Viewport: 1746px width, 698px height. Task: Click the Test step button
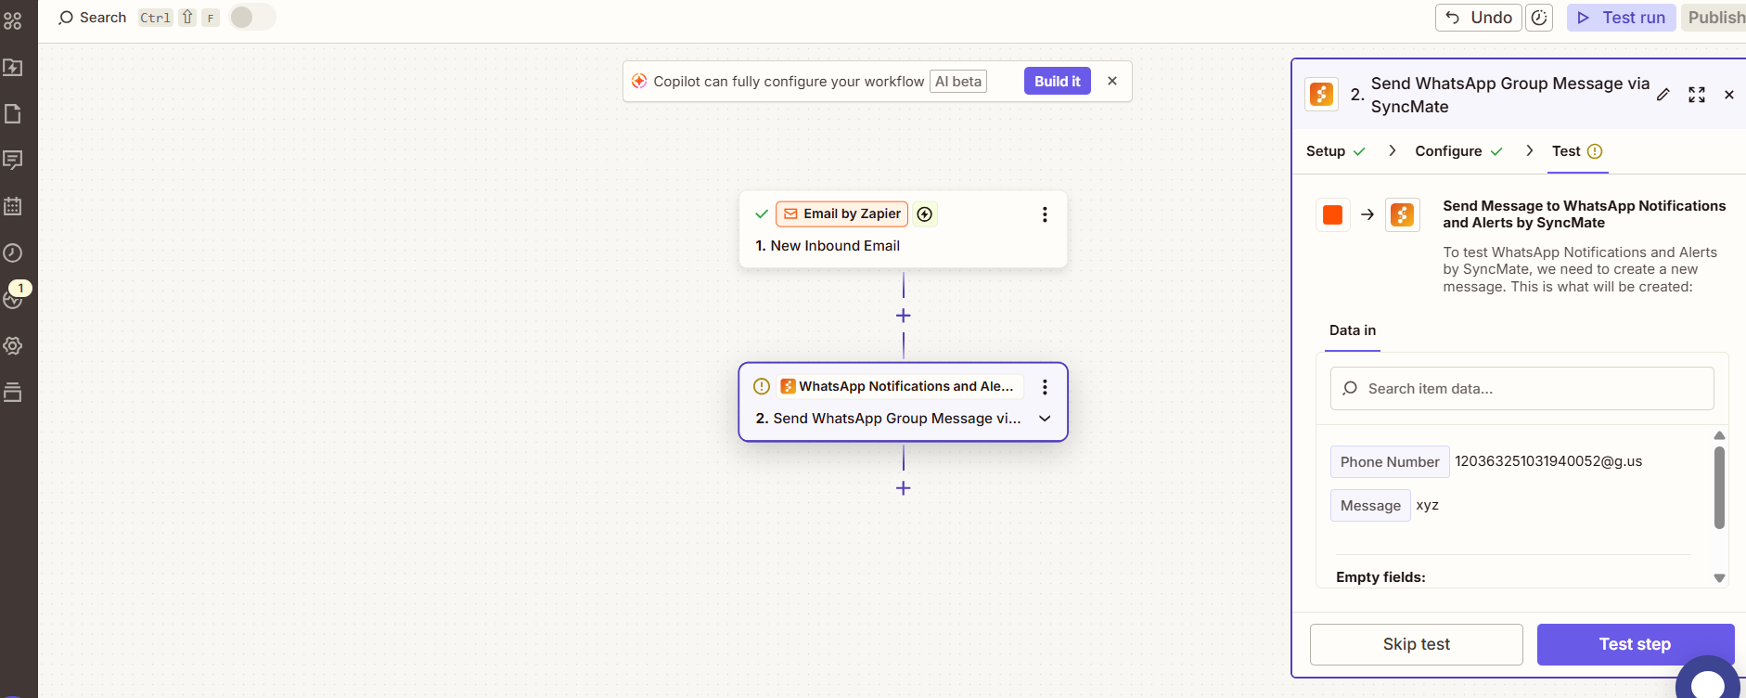coord(1635,644)
